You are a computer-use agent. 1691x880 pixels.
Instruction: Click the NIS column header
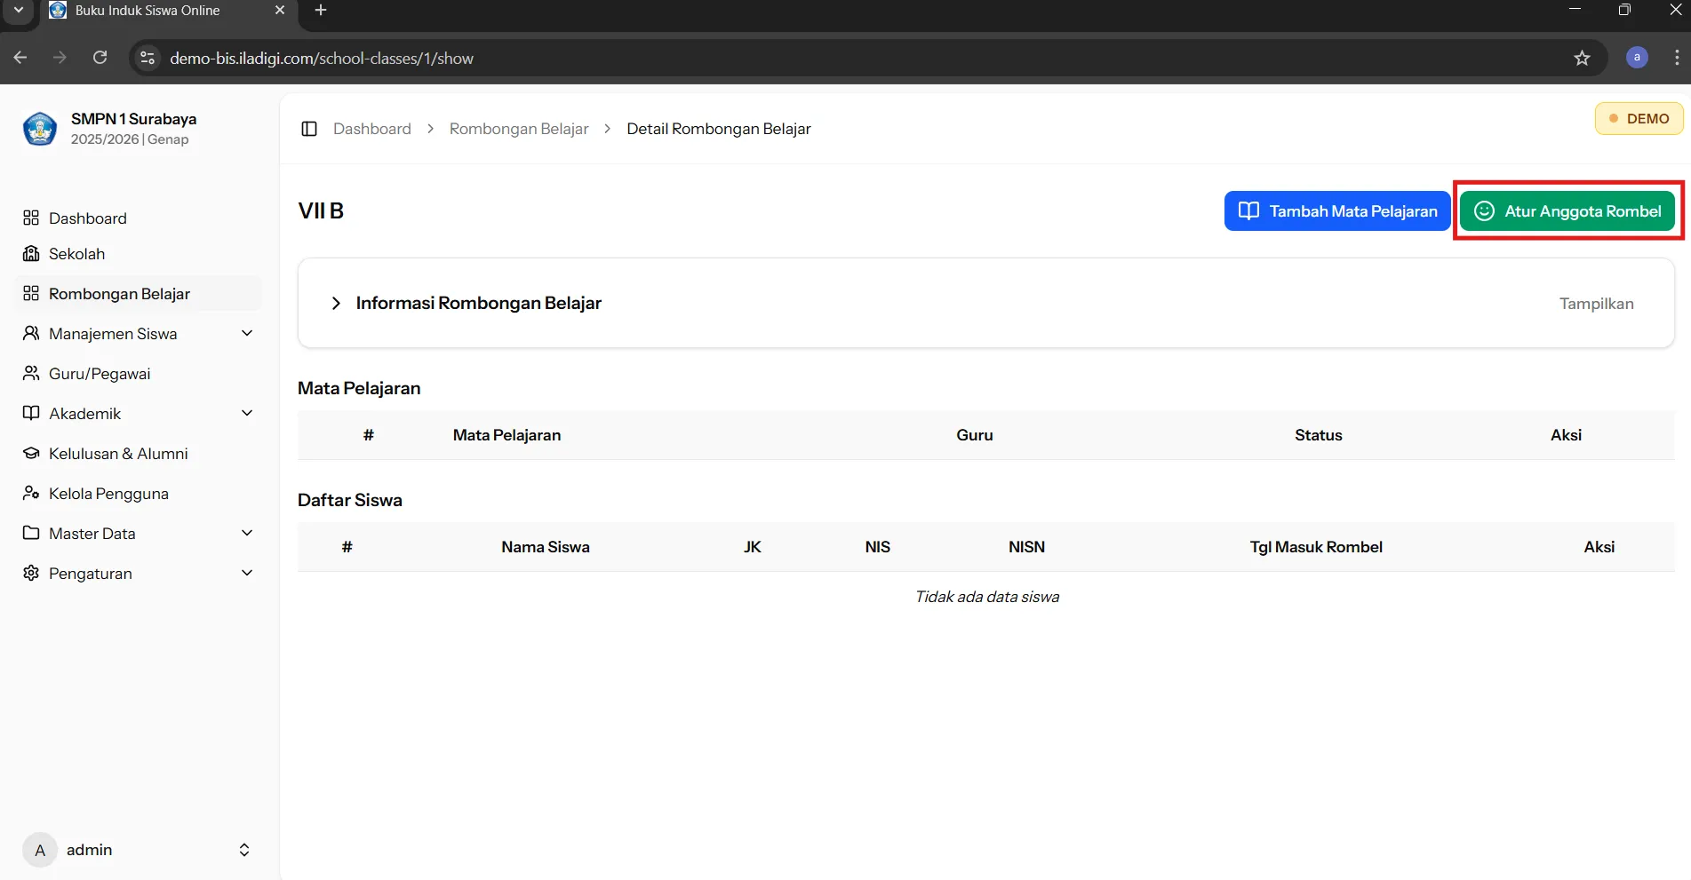pyautogui.click(x=877, y=547)
